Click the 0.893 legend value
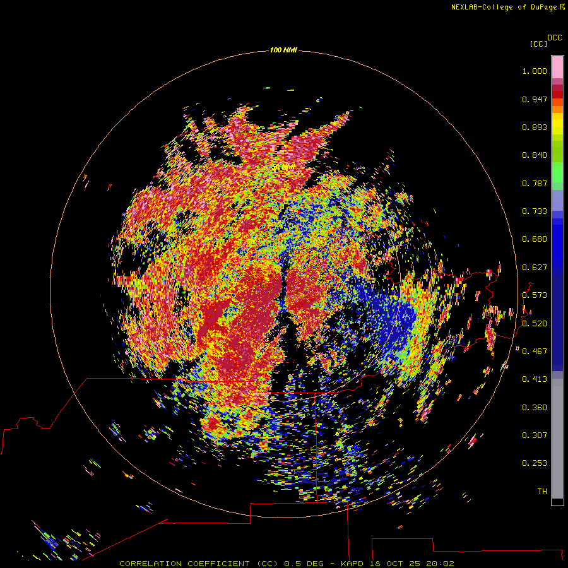The height and width of the screenshot is (568, 568). pos(535,127)
